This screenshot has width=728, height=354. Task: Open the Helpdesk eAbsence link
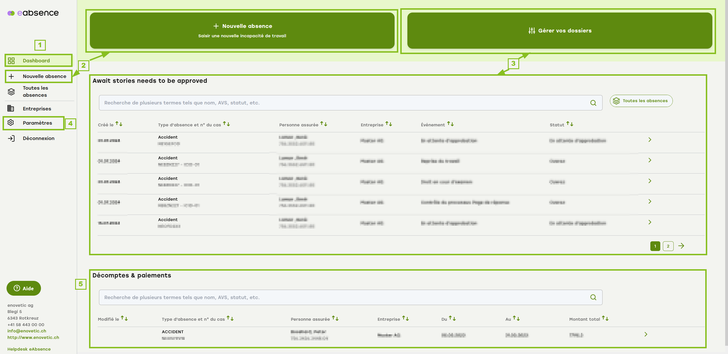29,349
